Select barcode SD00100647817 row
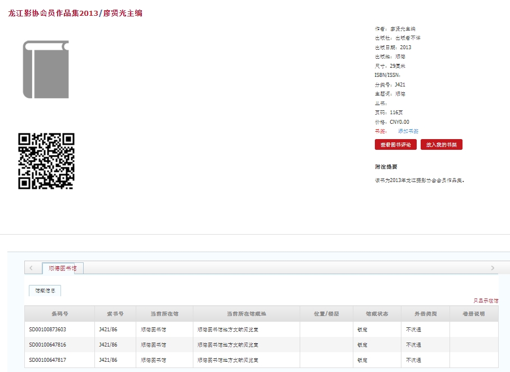The width and height of the screenshot is (510, 372). tap(47, 360)
